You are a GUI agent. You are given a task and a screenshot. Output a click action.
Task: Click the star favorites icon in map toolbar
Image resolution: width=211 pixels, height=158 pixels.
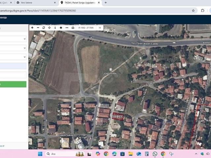click(61, 28)
